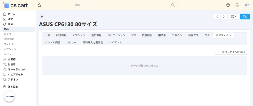
Task: Open the user account menu 管ア
Action: (247, 5)
